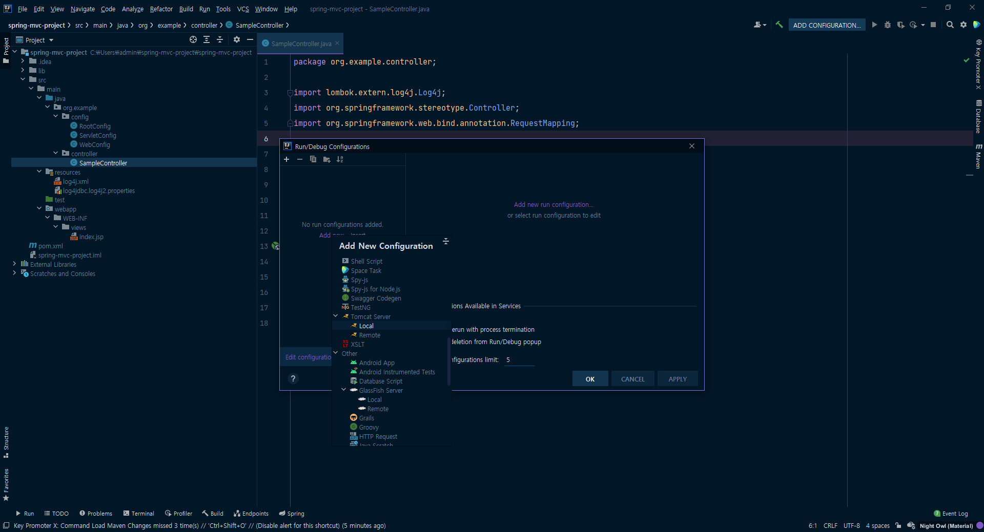The width and height of the screenshot is (984, 532).
Task: Open the Maven tool window
Action: (978, 156)
